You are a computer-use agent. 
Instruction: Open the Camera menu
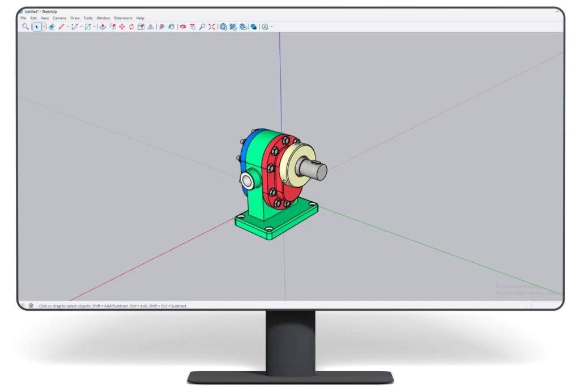60,18
